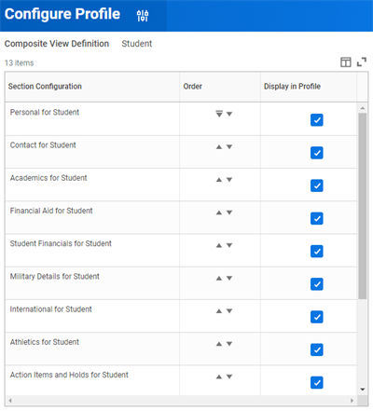The image size is (373, 411).
Task: Move Personal for Student to bottom
Action: (219, 114)
